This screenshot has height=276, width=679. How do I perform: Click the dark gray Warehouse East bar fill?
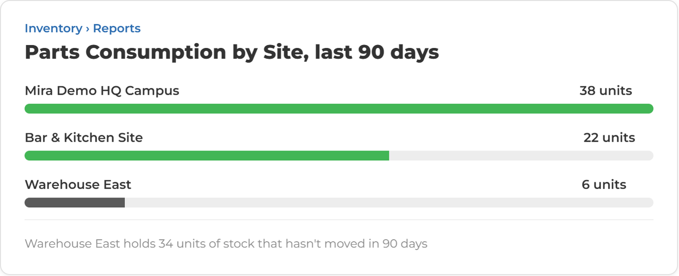[x=75, y=203]
